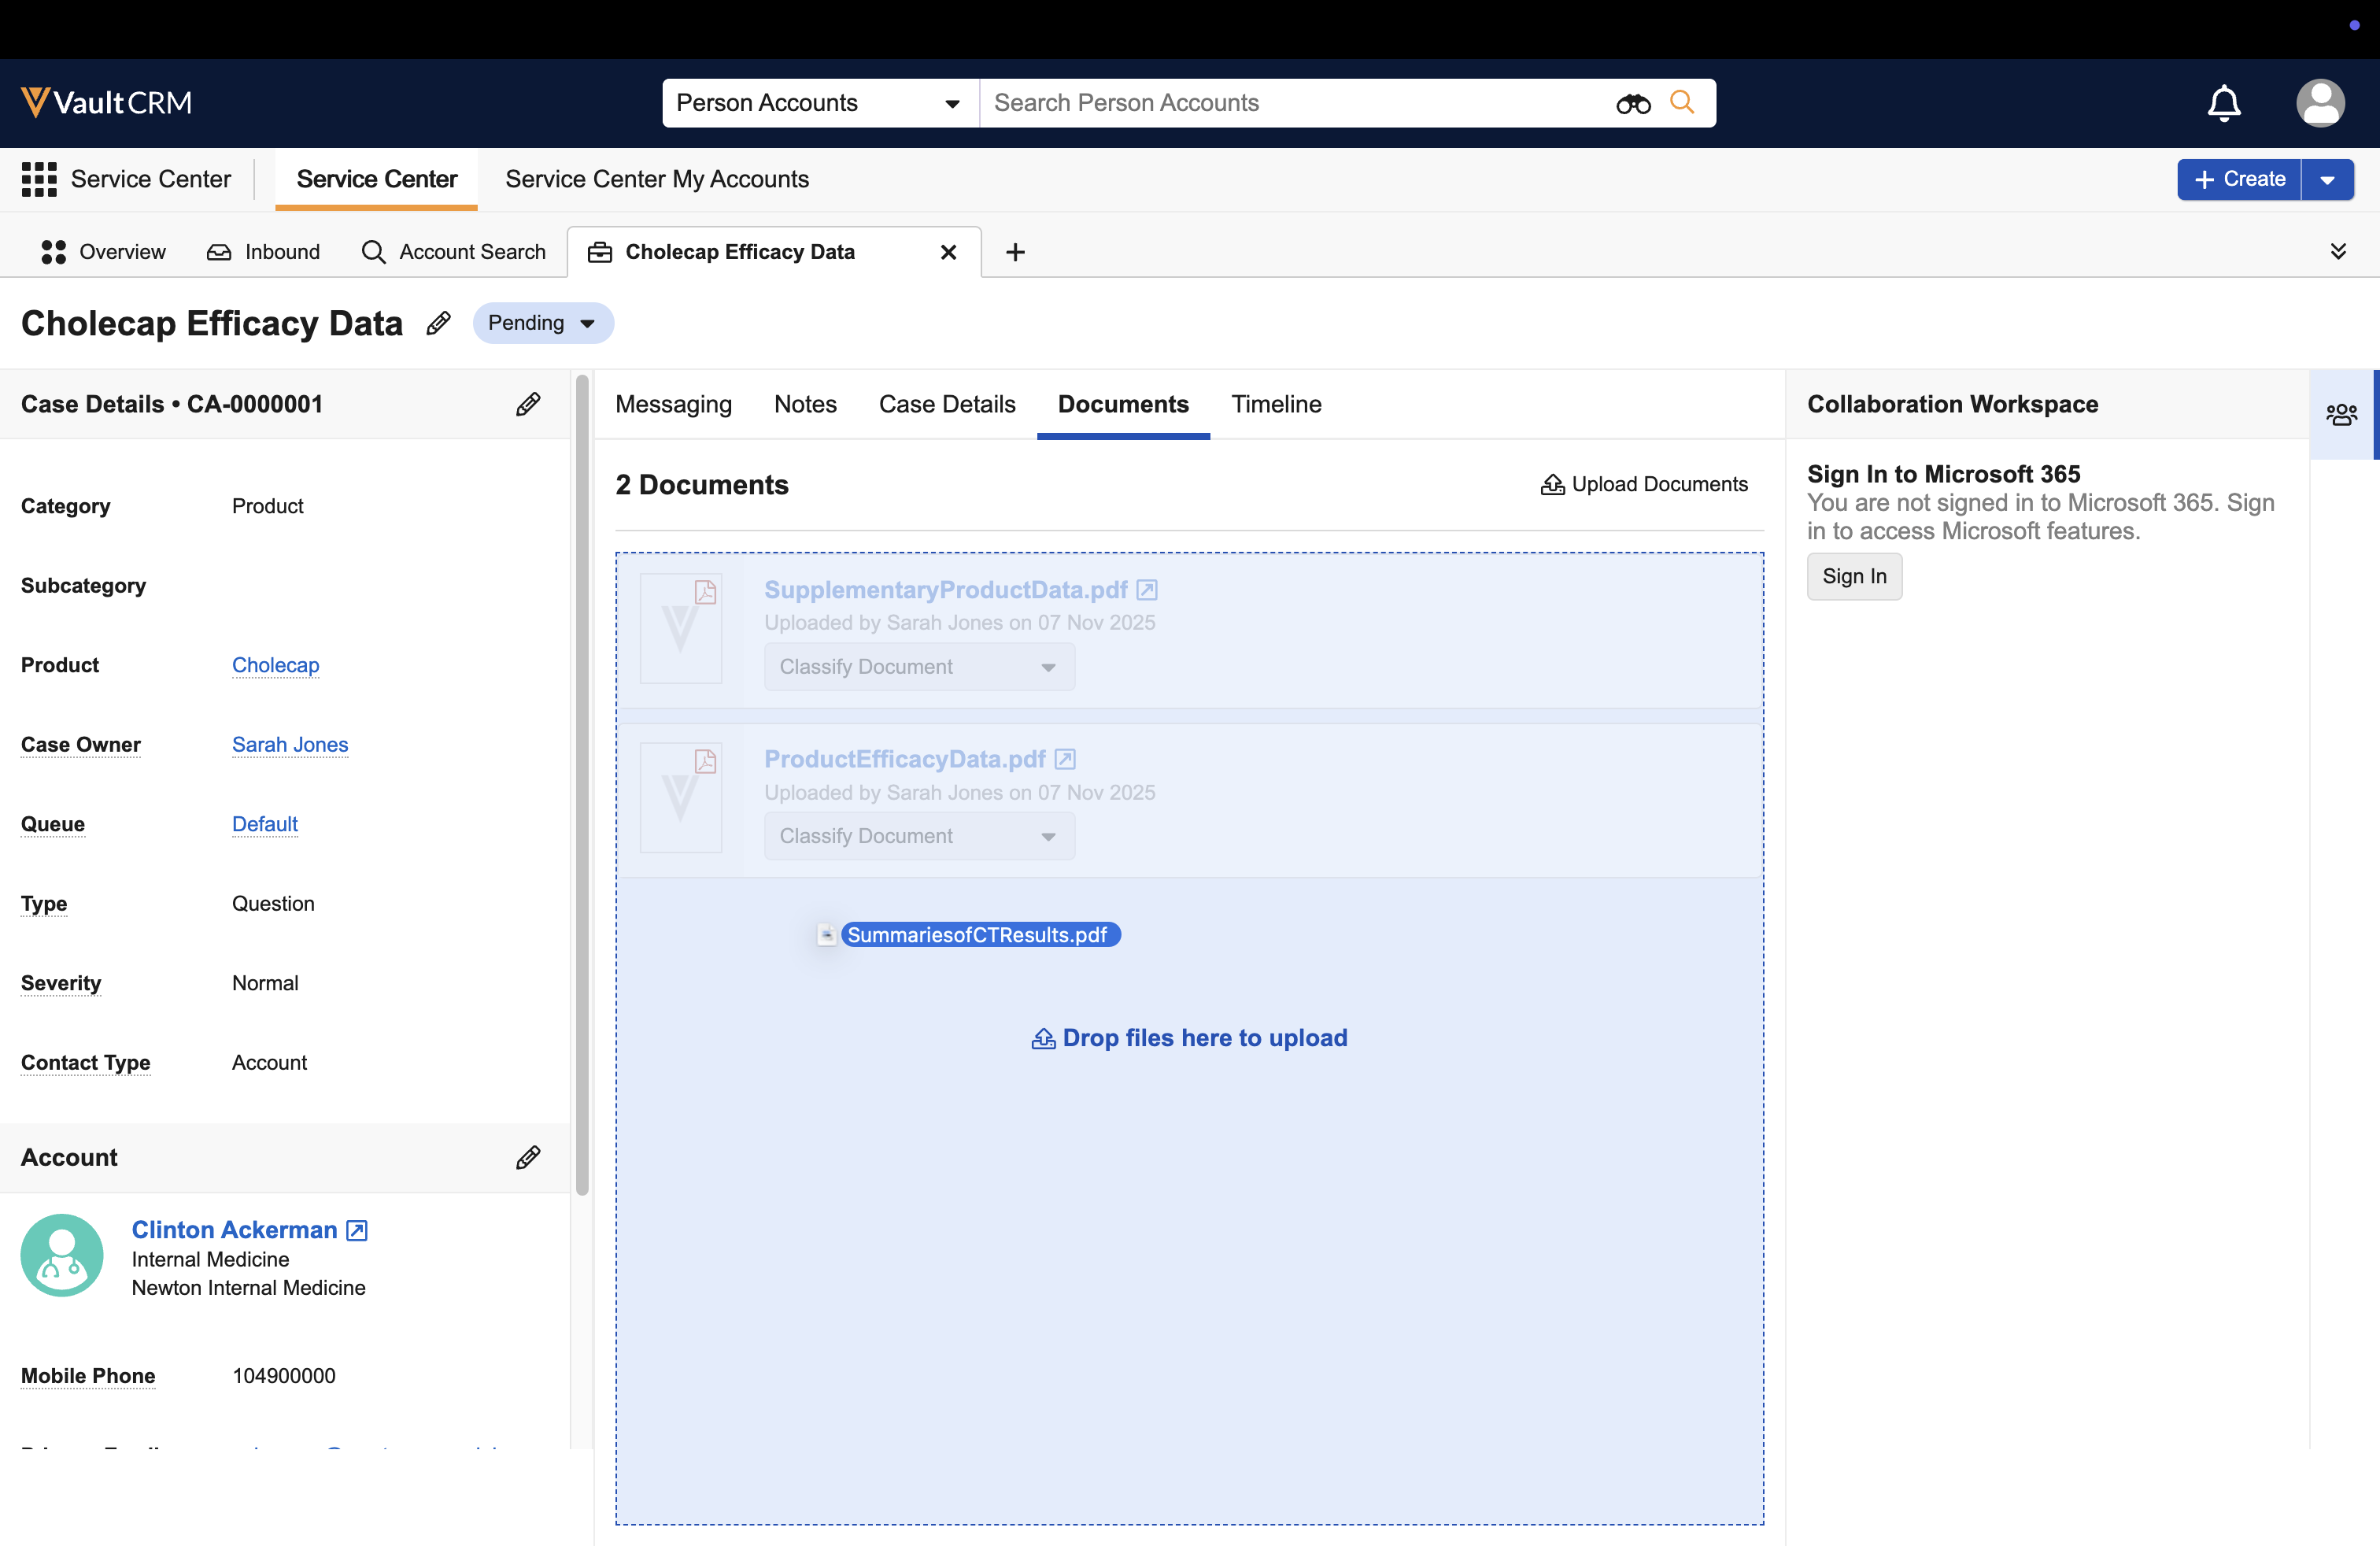Edit the Case Details section pencil icon

point(528,404)
